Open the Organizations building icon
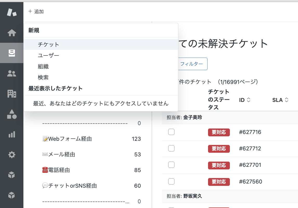The width and height of the screenshot is (298, 208). 12,94
